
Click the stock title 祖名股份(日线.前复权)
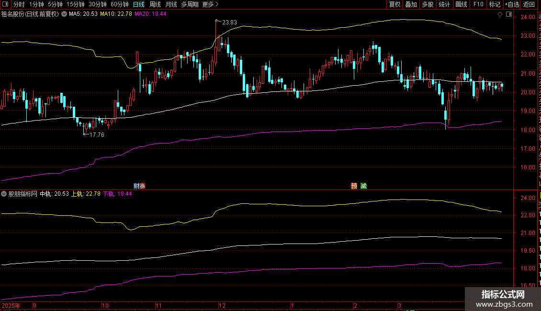click(30, 14)
